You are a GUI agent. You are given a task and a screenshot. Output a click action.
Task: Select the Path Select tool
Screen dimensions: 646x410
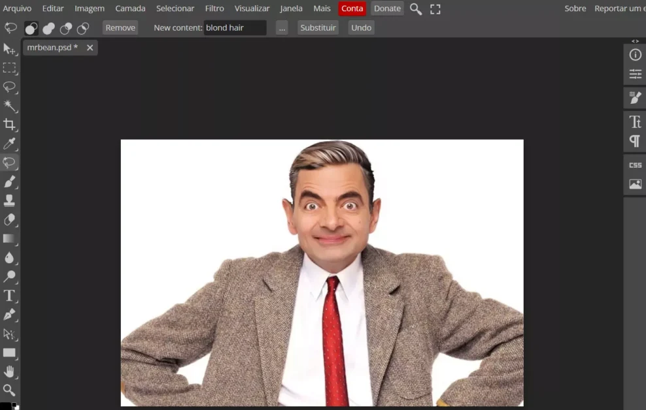click(9, 334)
